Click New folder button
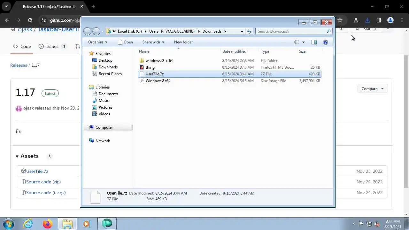 [x=183, y=42]
